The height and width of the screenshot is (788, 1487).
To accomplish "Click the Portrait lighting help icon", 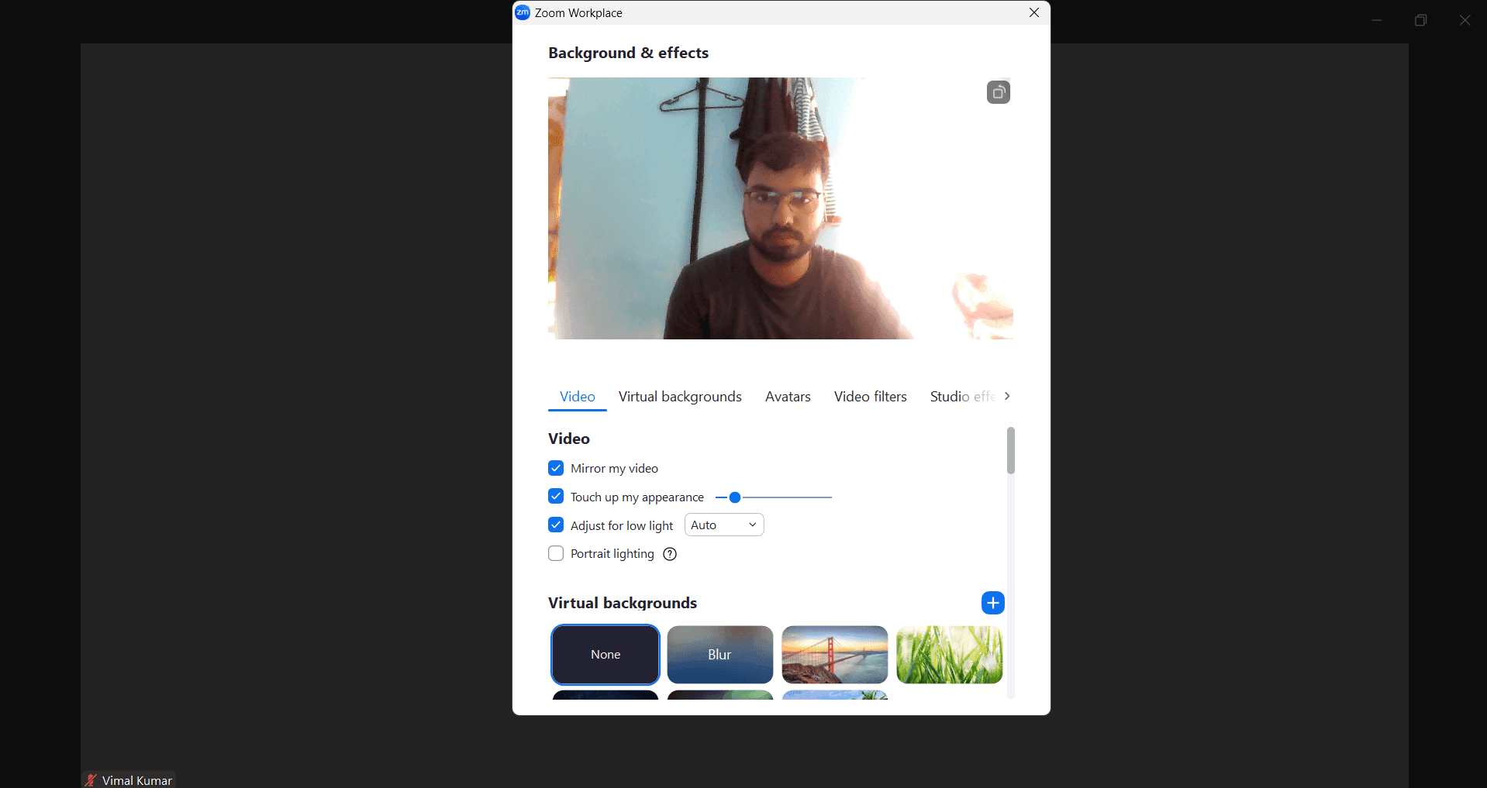I will pyautogui.click(x=669, y=553).
